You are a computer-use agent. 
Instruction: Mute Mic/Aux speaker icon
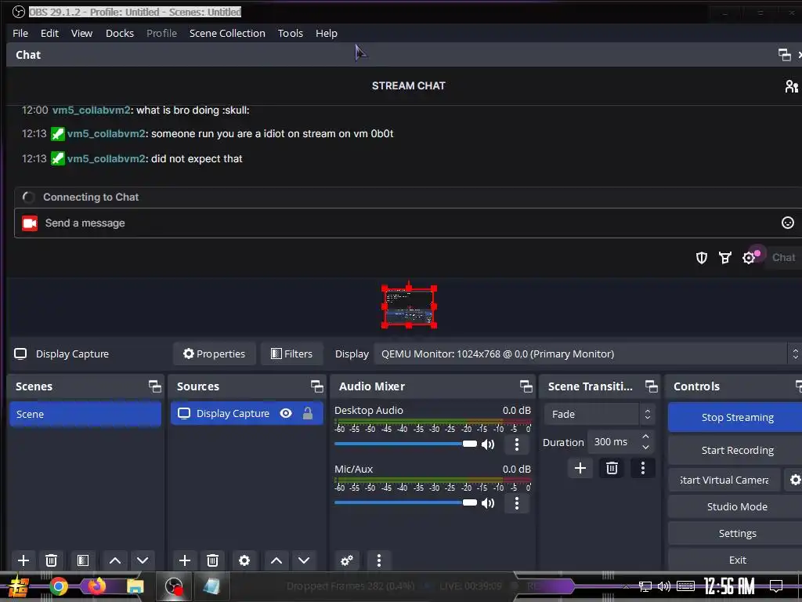tap(488, 503)
